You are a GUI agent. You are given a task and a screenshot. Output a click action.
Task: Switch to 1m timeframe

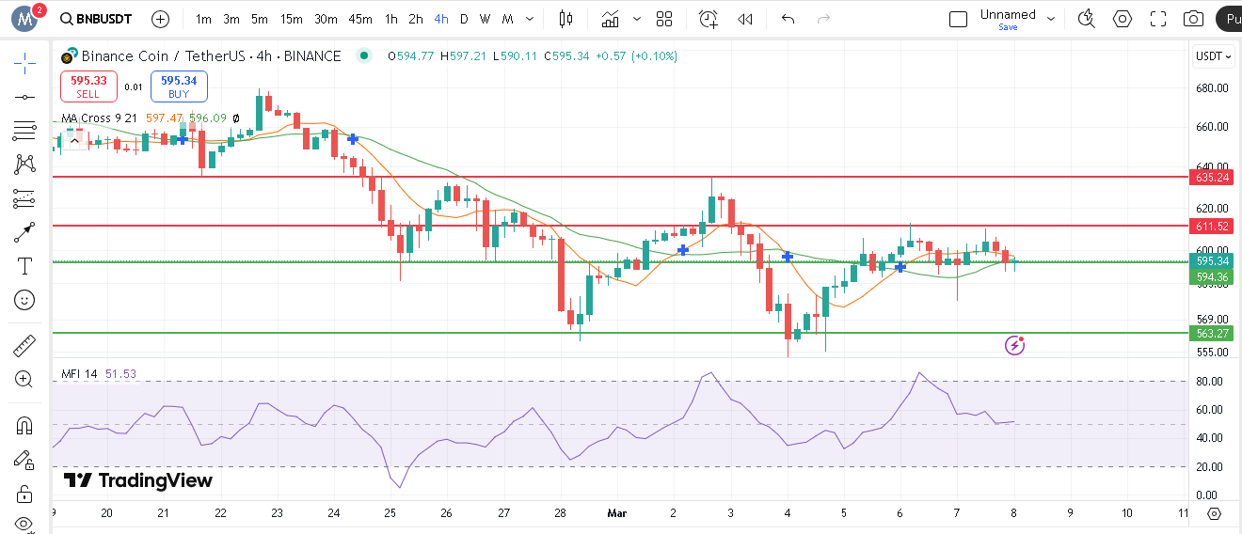203,19
